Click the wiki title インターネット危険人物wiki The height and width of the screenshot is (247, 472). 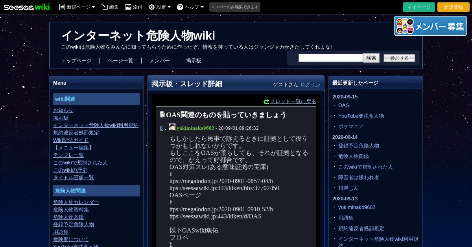click(x=138, y=35)
